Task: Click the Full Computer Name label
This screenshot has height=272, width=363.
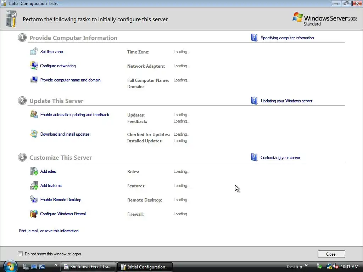Action: 148,80
